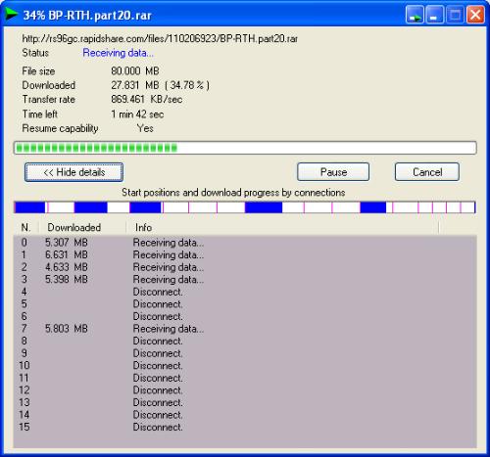The height and width of the screenshot is (457, 490).
Task: Click the green download progress bar
Action: (x=245, y=148)
